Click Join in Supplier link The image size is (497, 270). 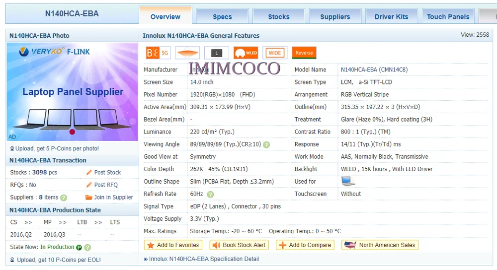click(113, 197)
